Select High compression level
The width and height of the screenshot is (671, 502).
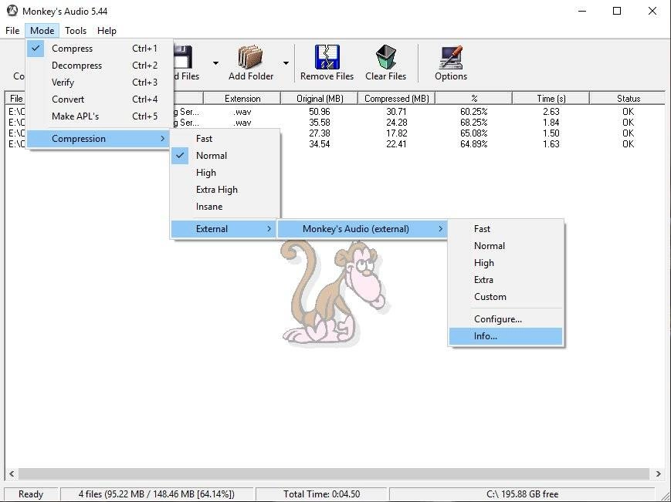[x=225, y=173]
